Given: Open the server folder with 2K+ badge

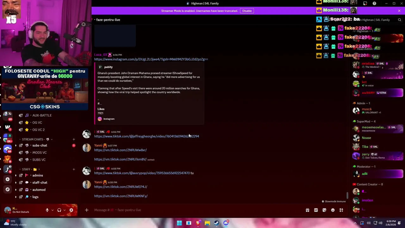Looking at the screenshot, I should (8, 138).
